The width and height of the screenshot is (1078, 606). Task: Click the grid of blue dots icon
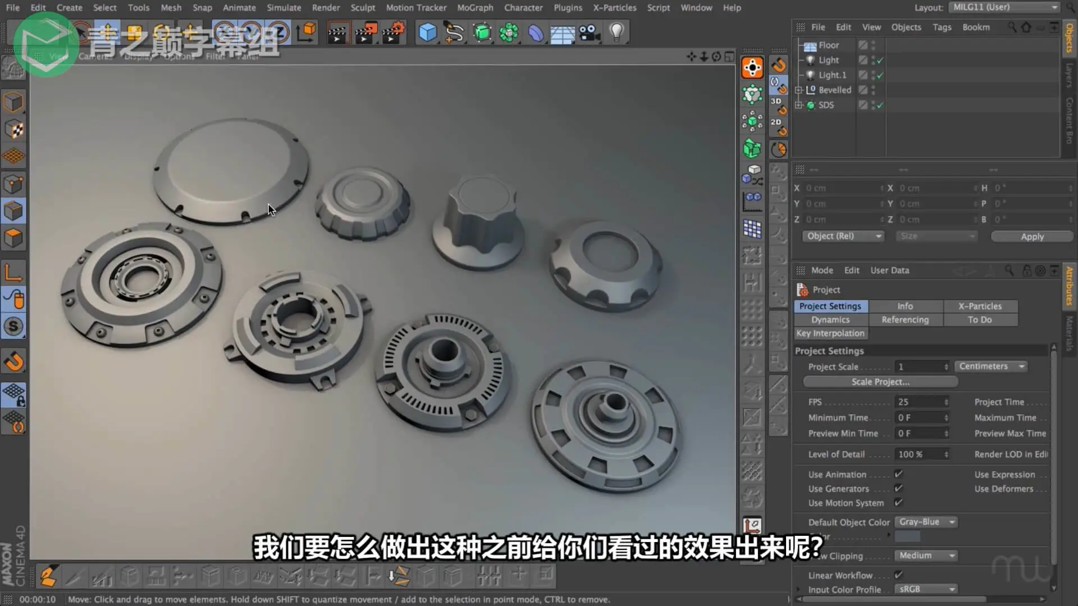[x=752, y=228]
